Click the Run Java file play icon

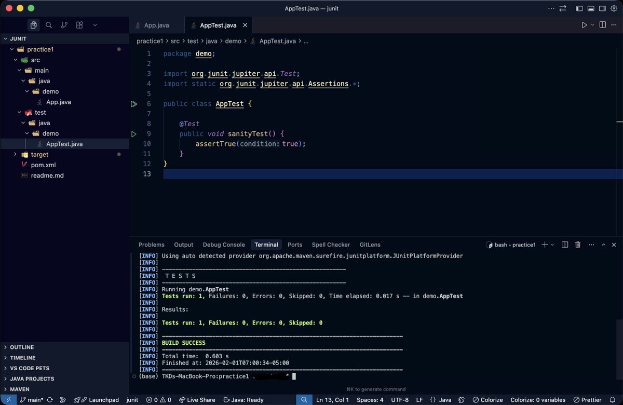pos(584,24)
